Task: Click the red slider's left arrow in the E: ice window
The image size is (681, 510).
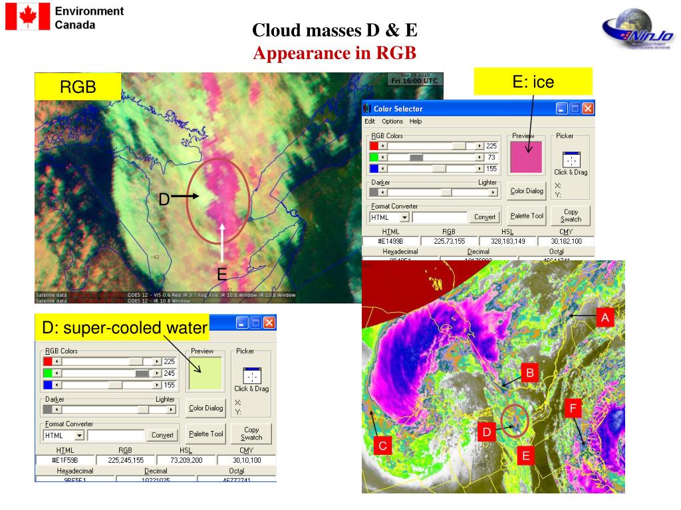Action: click(383, 146)
